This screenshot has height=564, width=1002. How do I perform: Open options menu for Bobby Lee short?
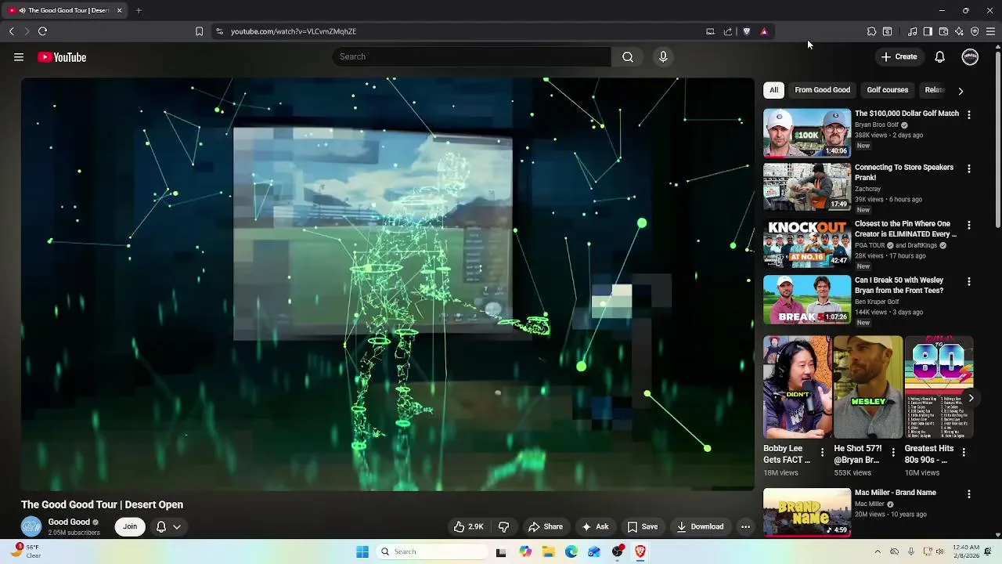coord(822,452)
